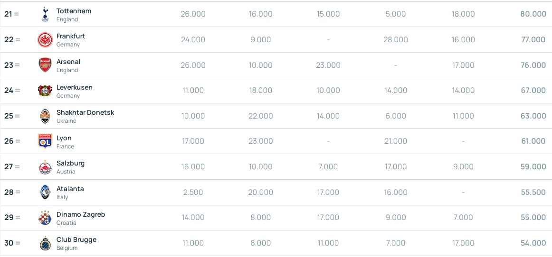Select Tottenham's total 80.000 points
552x257 pixels.
click(x=533, y=14)
